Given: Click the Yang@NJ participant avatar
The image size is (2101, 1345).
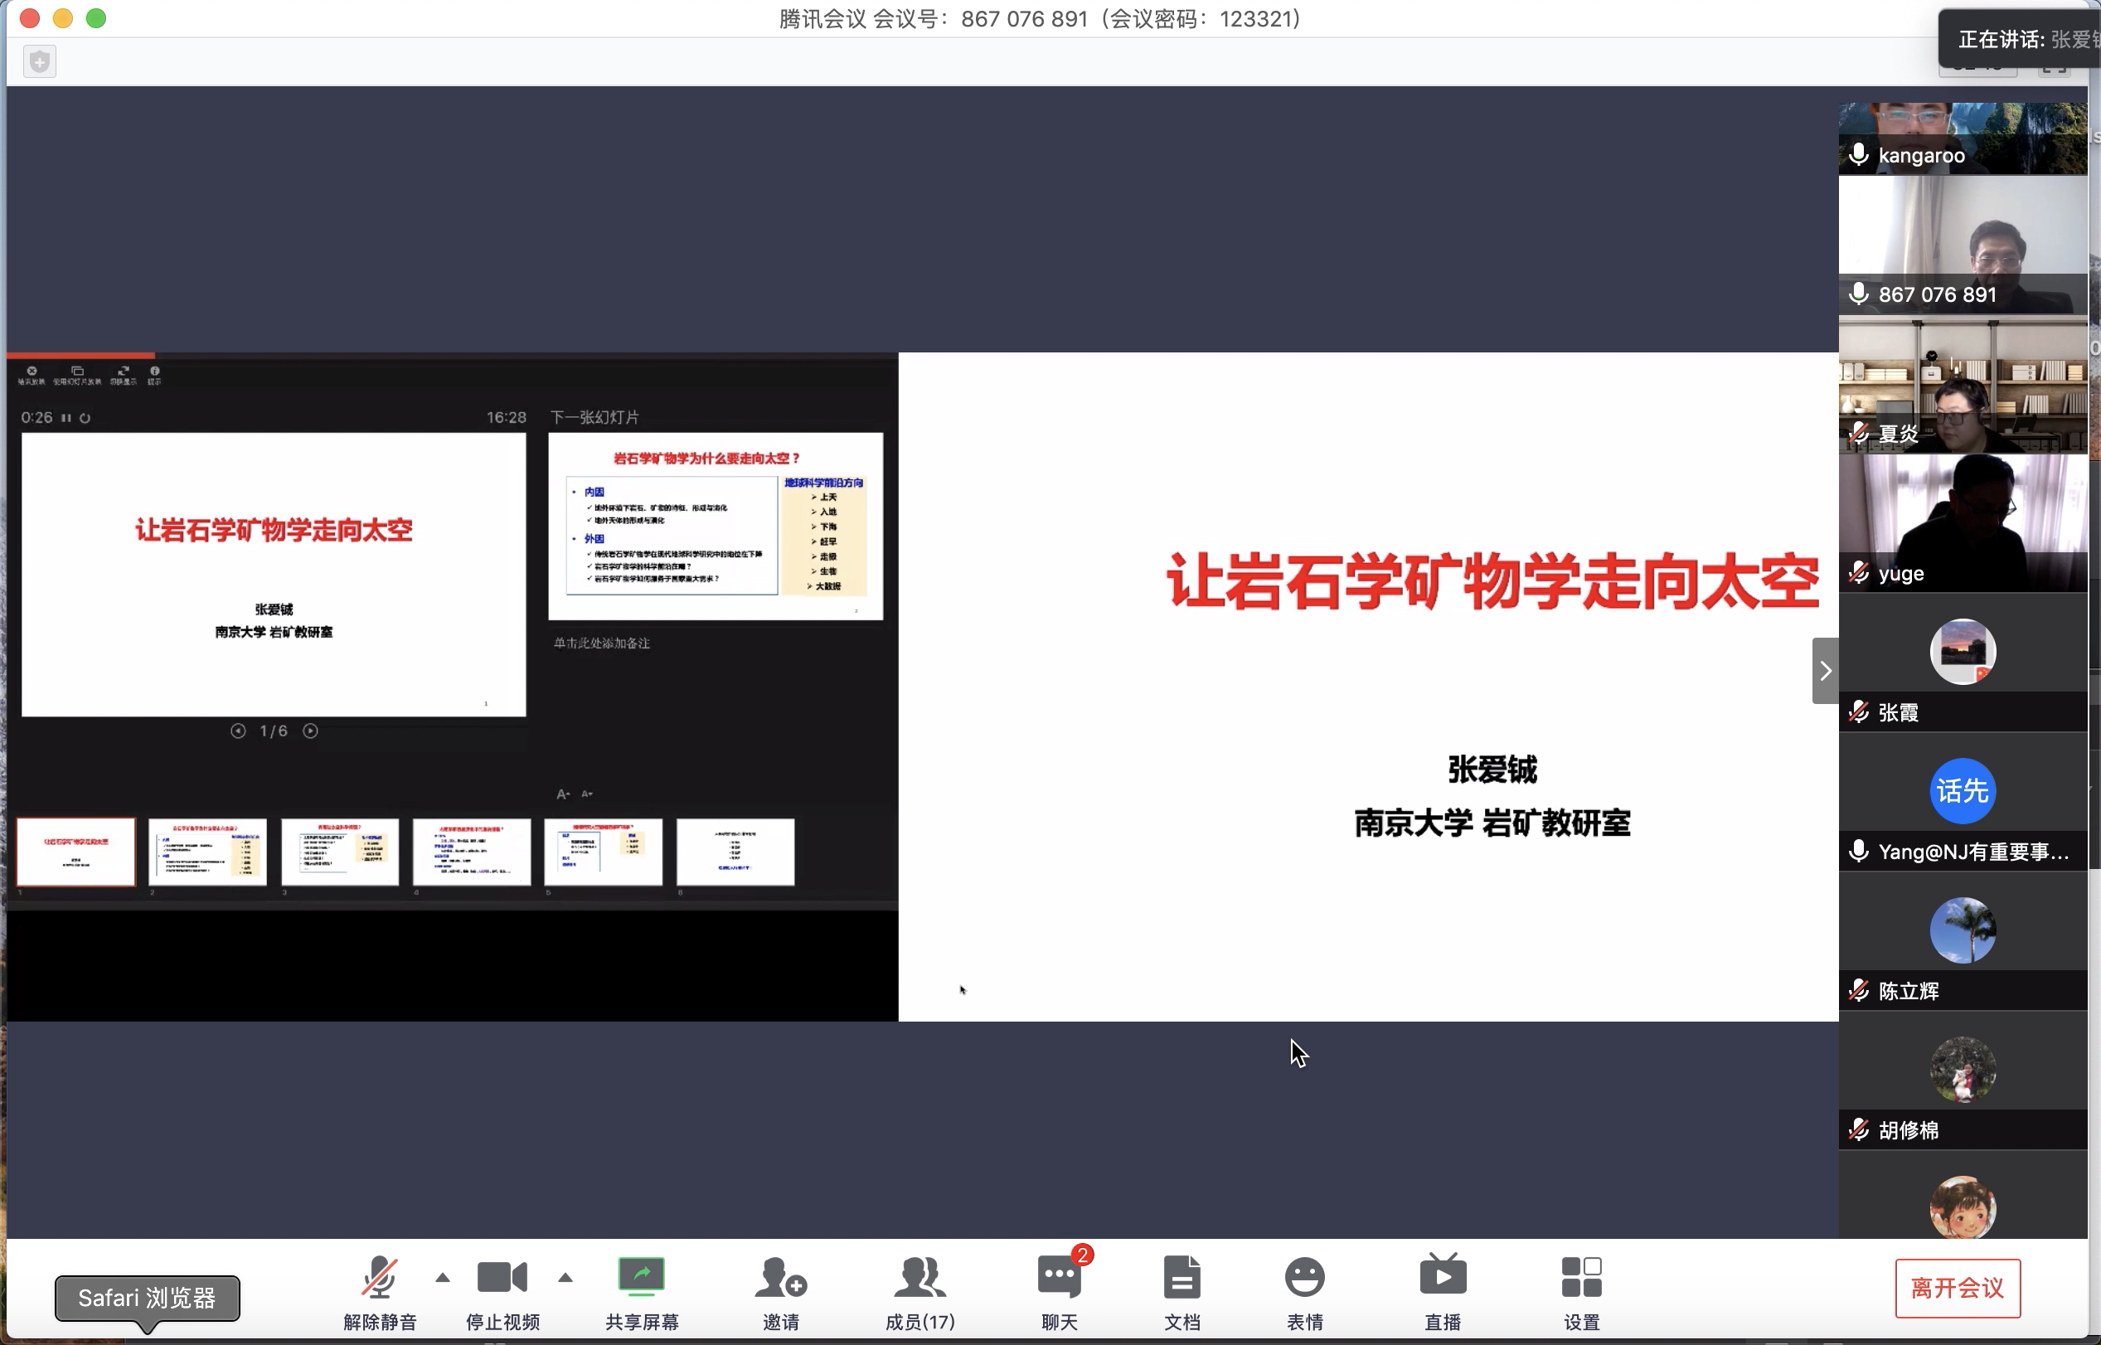Looking at the screenshot, I should [1963, 790].
